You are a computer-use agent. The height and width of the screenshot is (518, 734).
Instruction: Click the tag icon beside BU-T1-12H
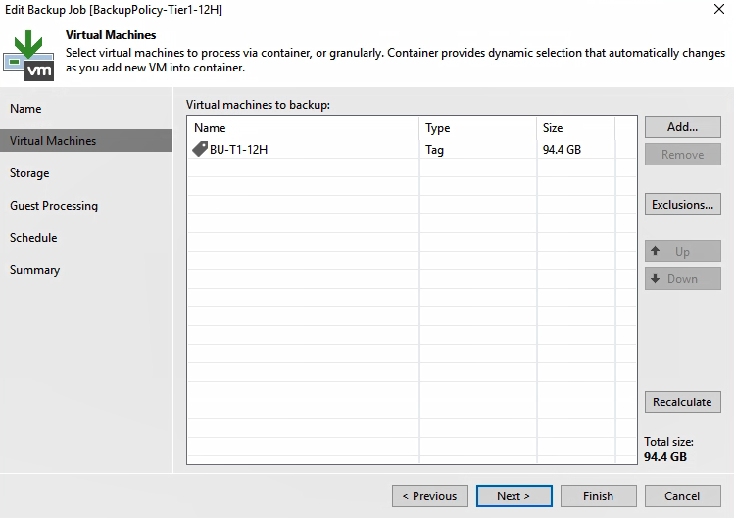[200, 149]
